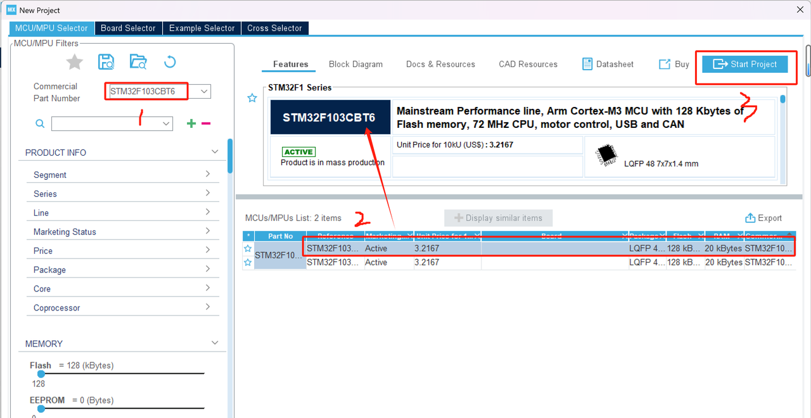Switch to MCU/MPU Selector tab
The width and height of the screenshot is (811, 418).
[51, 28]
